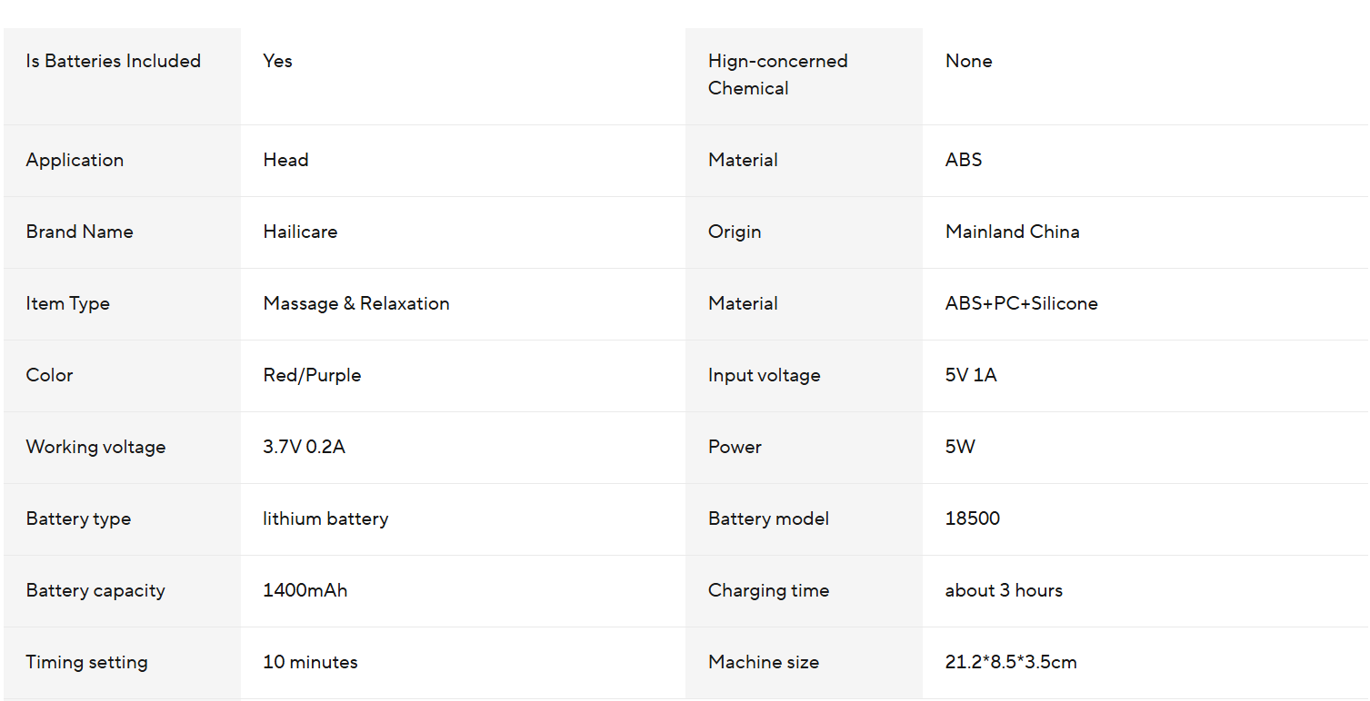Image resolution: width=1370 pixels, height=701 pixels.
Task: Click the 'Mainland China' origin value
Action: coord(1012,232)
